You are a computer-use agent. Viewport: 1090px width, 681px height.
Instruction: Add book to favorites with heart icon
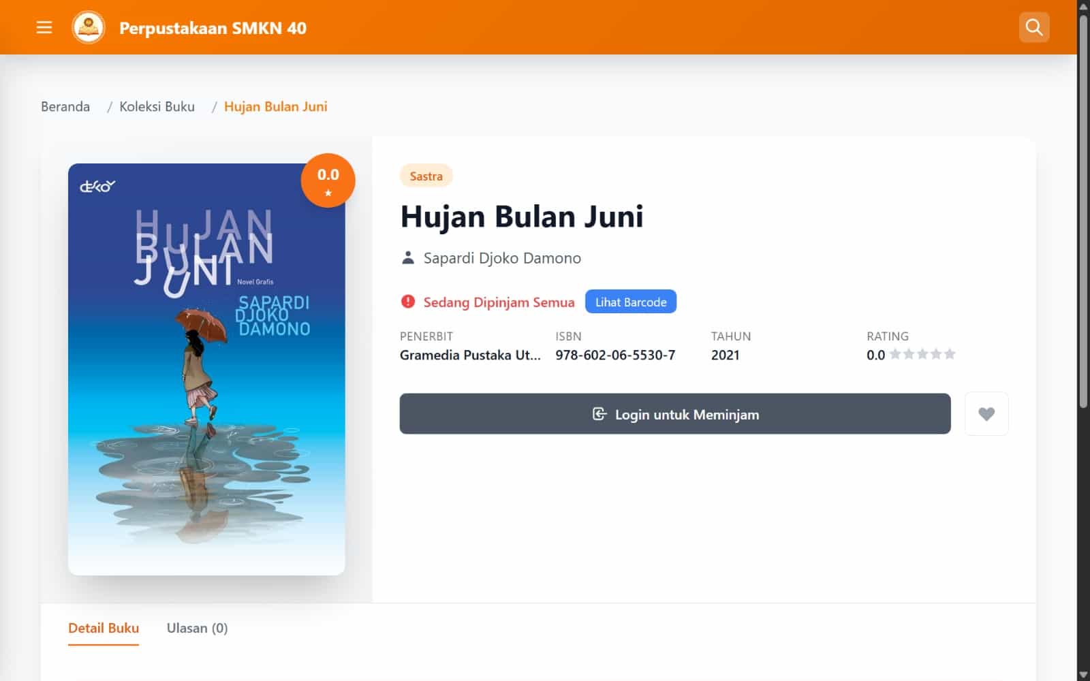coord(986,413)
